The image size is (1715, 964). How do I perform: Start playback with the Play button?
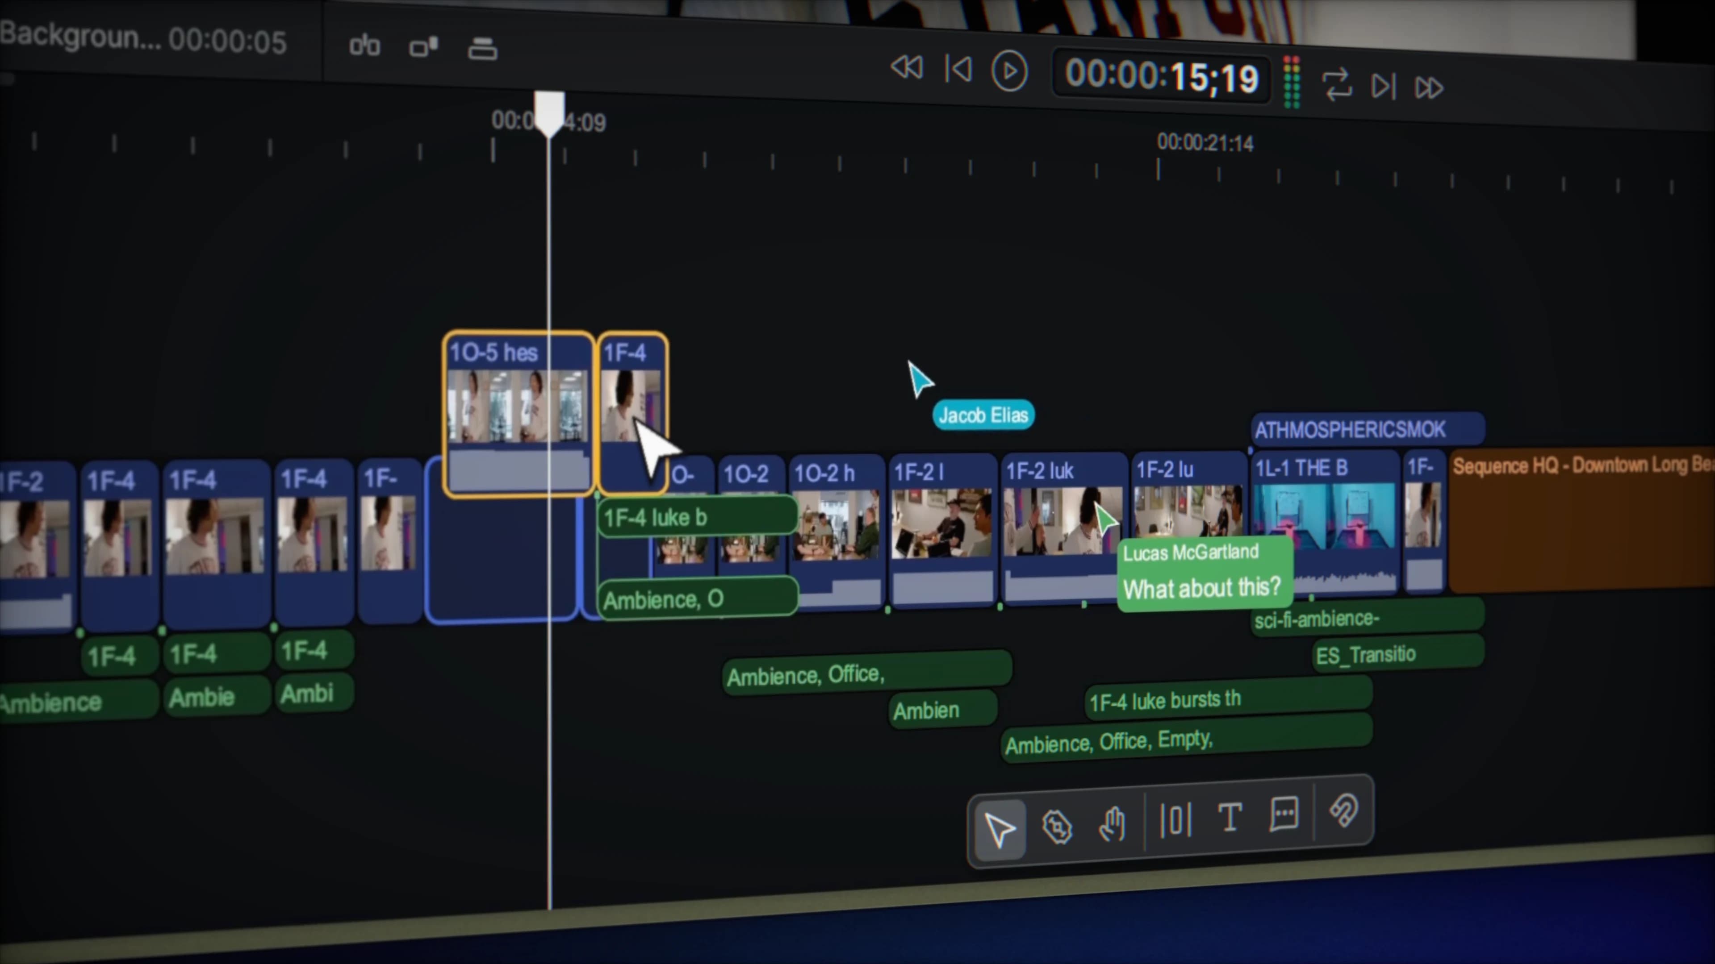click(x=1009, y=71)
